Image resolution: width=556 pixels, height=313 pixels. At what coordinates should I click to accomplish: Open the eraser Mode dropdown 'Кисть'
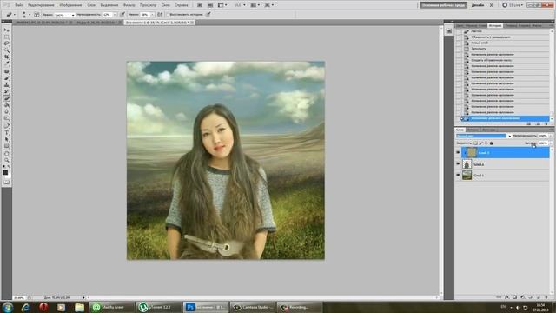[x=64, y=15]
